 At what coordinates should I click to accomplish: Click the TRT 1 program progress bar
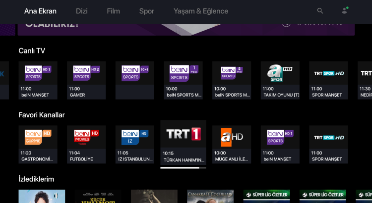pyautogui.click(x=183, y=168)
